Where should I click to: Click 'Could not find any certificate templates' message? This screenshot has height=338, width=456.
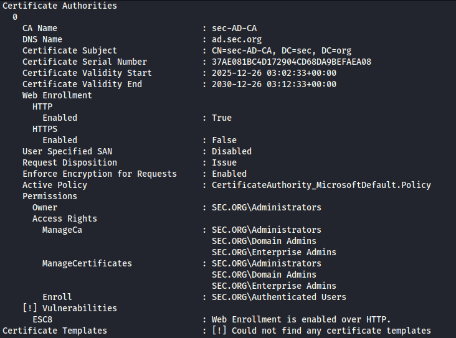(x=330, y=331)
